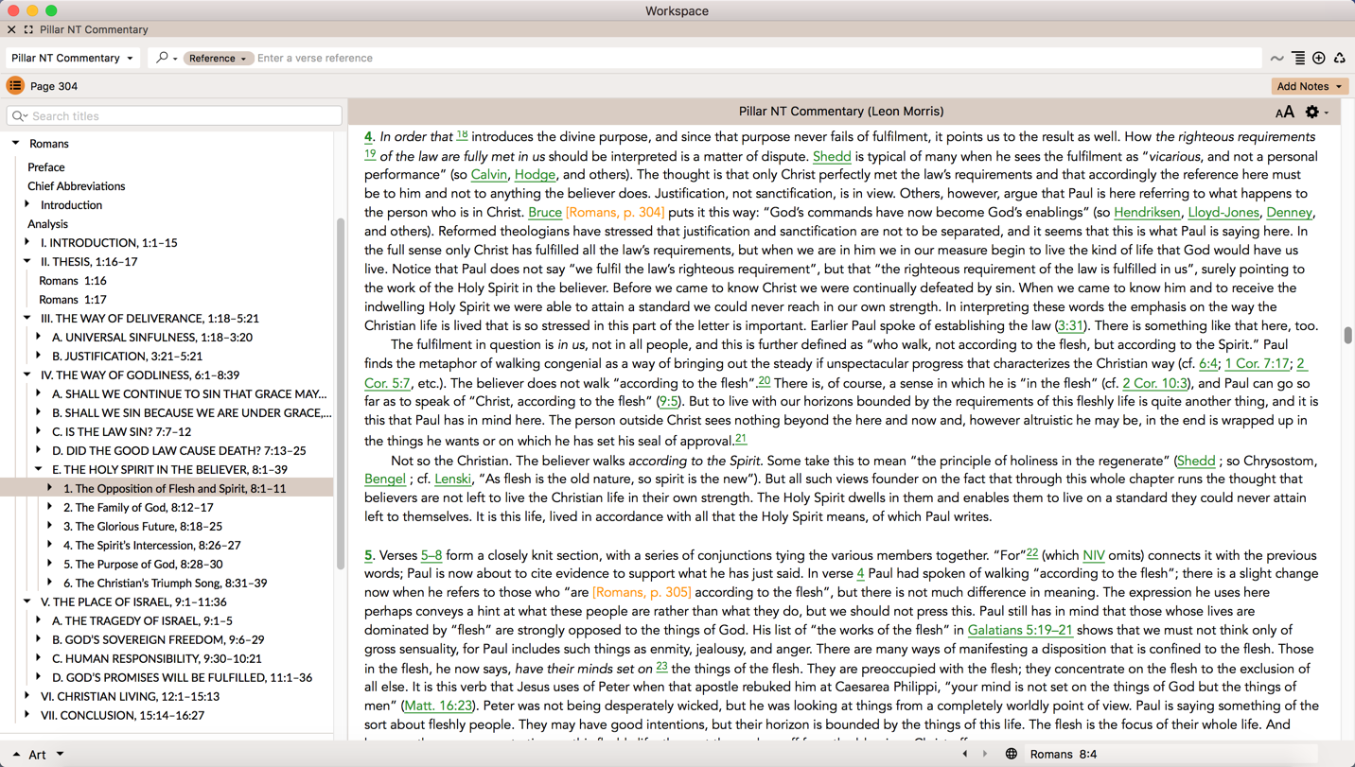Viewport: 1355px width, 767px height.
Task: Collapse III. THE WAY OF DELIVERANCE section
Action: (27, 319)
